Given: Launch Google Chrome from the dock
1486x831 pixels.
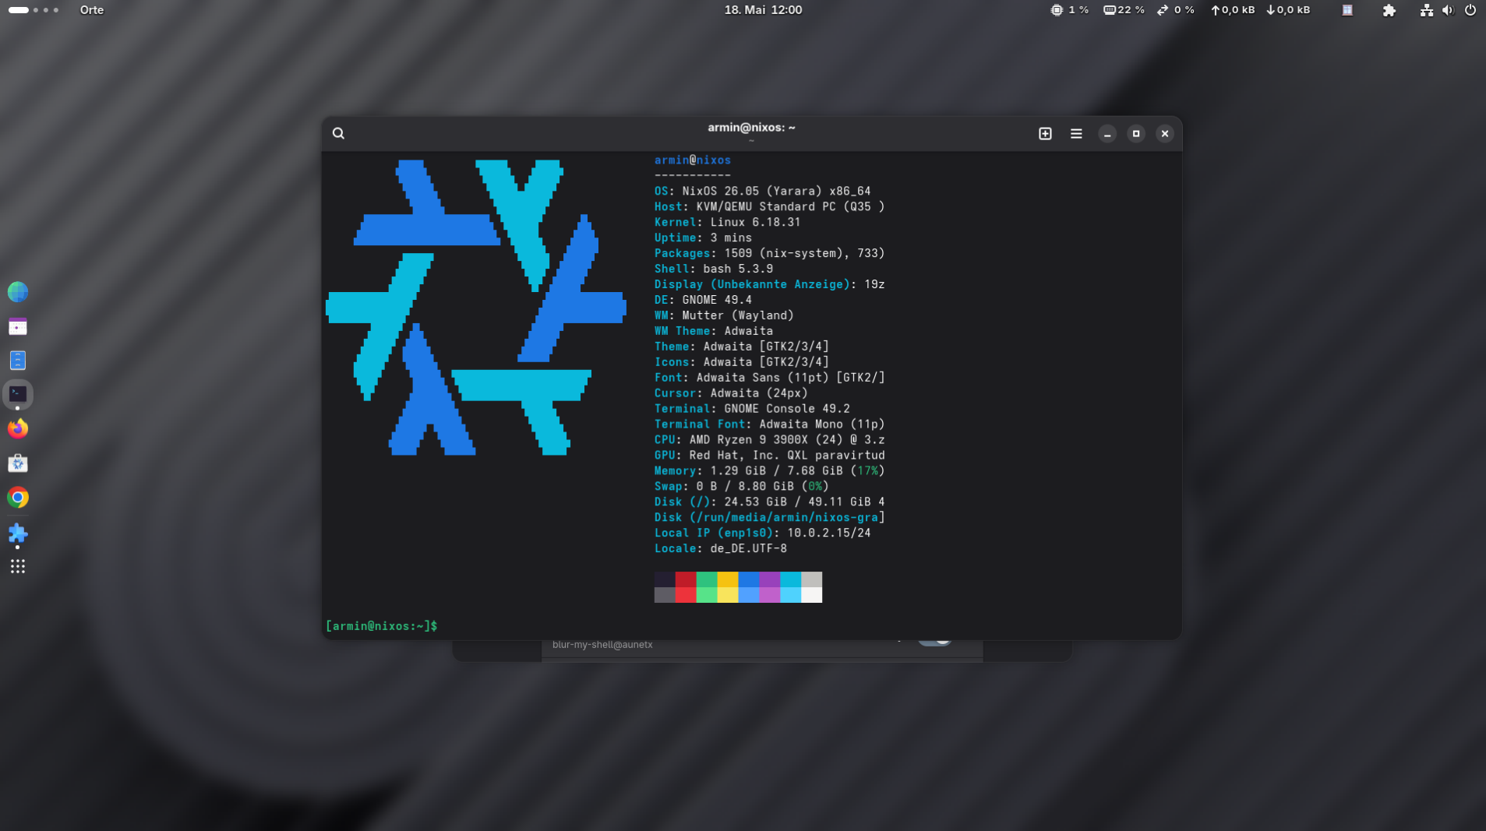Looking at the screenshot, I should [18, 498].
